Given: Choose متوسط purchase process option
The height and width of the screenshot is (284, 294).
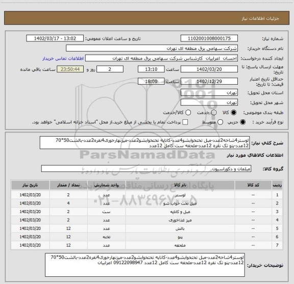Looking at the screenshot, I should click(220, 122).
